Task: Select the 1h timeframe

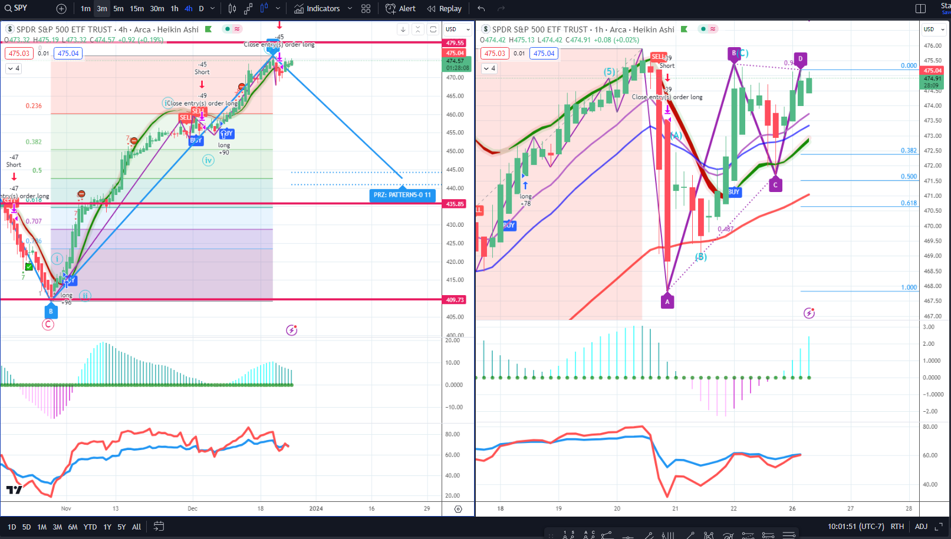Action: pos(175,8)
